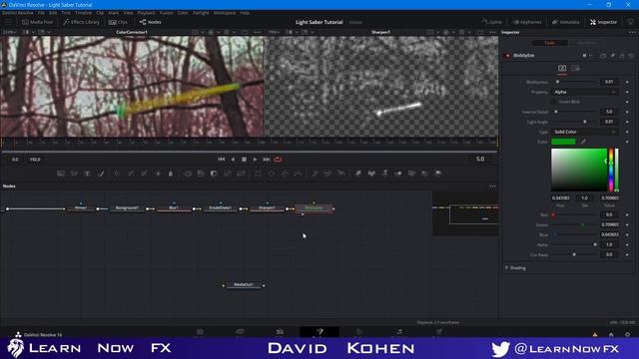Open the Help menu
This screenshot has width=639, height=359.
click(x=245, y=13)
